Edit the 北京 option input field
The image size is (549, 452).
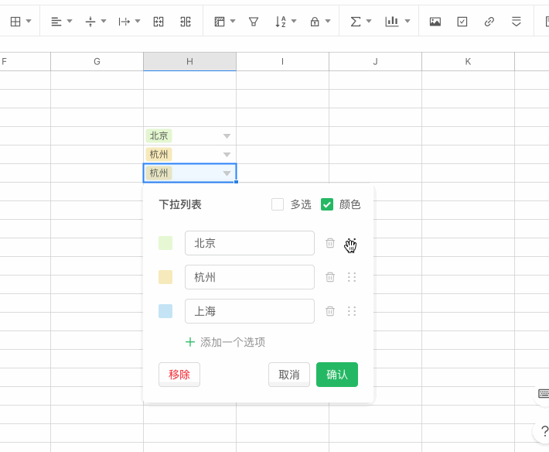(250, 243)
